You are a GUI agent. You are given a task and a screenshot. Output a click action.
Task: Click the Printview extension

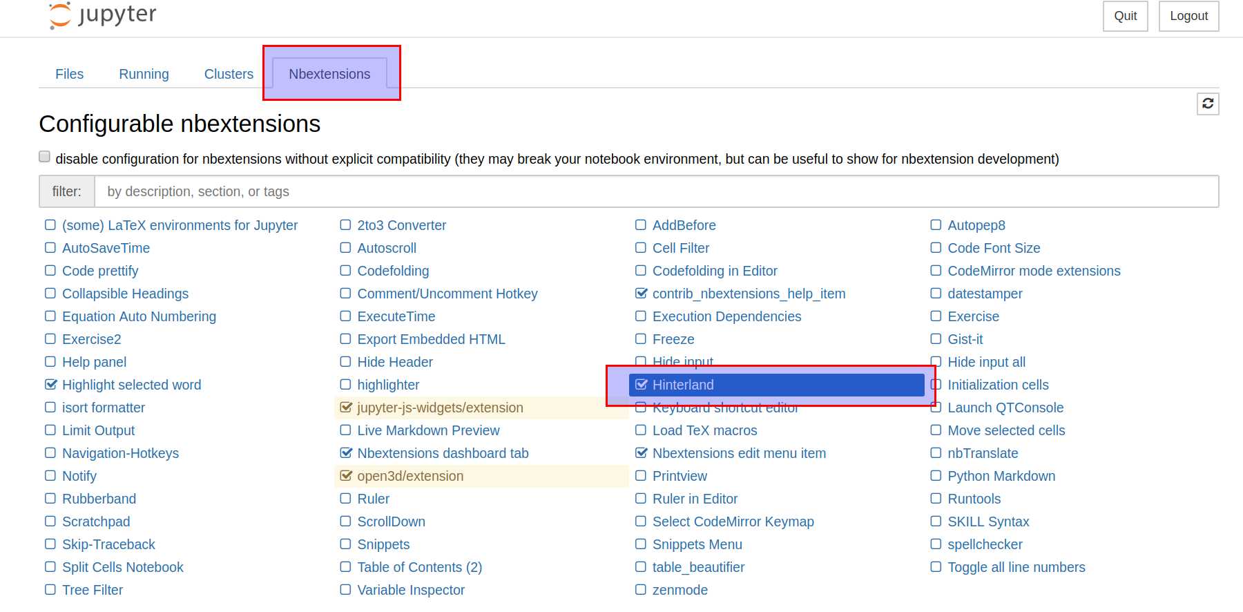[x=680, y=476]
